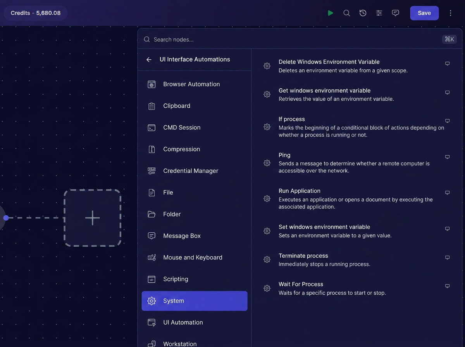Open the three-dot more options menu
Screen dimensions: 465x347
click(x=450, y=13)
